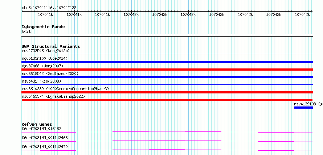323x155 pixels.
Task: Click the DGV Structural Variants track title
Action: tap(51, 46)
